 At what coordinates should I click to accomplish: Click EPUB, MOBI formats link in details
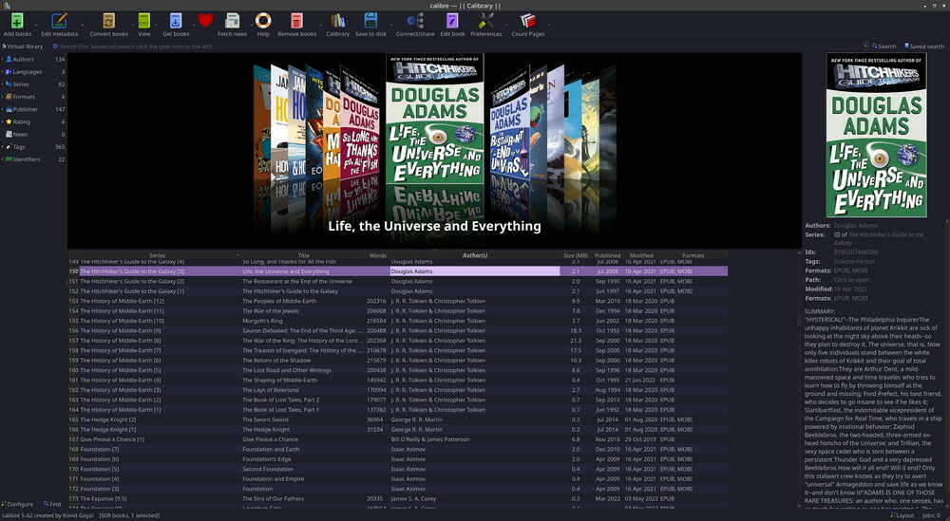click(850, 270)
